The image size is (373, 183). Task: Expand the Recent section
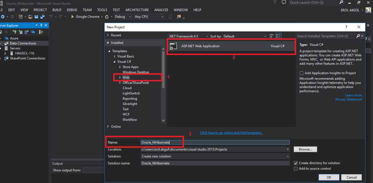(108, 35)
